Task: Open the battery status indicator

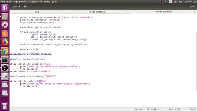Action: (175, 2)
